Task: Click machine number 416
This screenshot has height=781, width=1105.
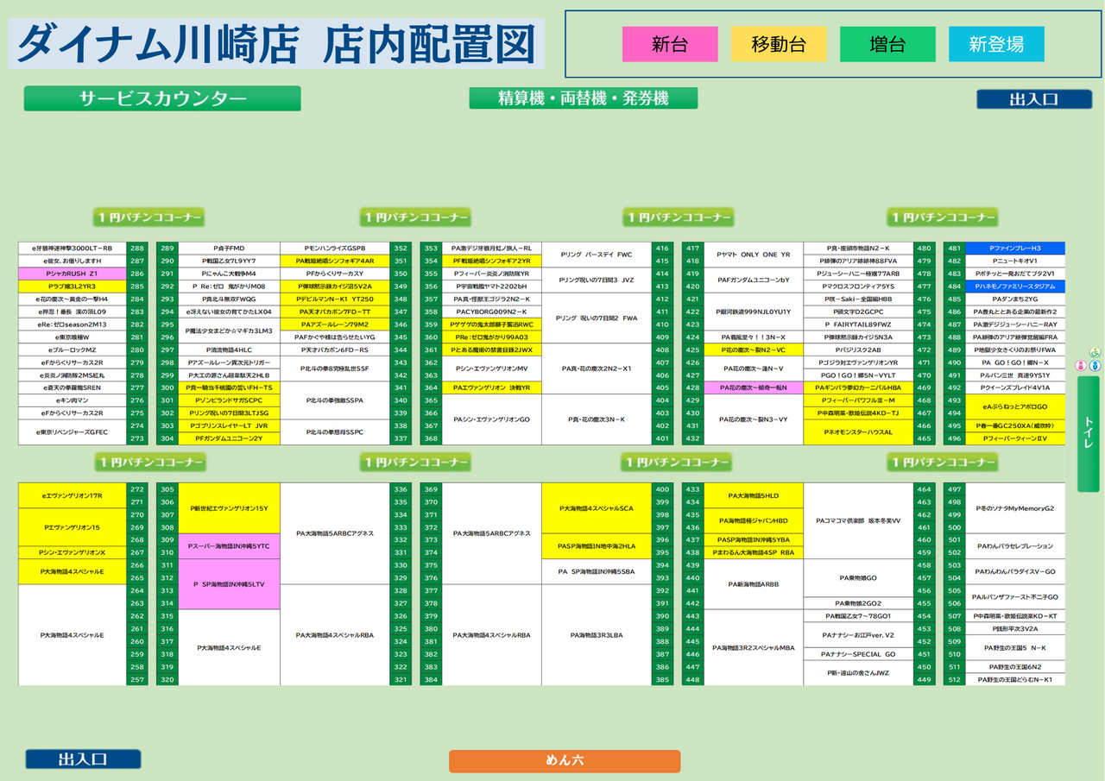Action: point(662,249)
